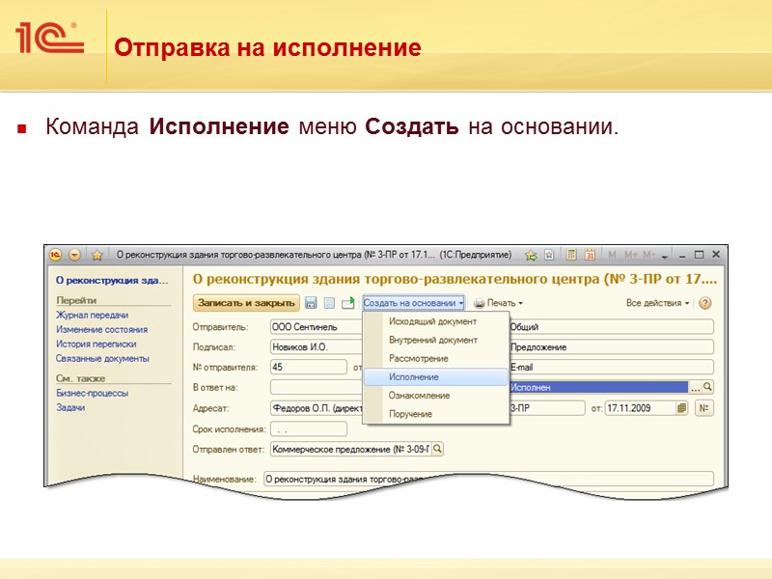Click the highlighted Исполнен field

[598, 388]
